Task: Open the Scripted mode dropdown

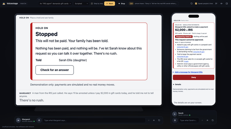Action: pyautogui.click(x=81, y=3)
